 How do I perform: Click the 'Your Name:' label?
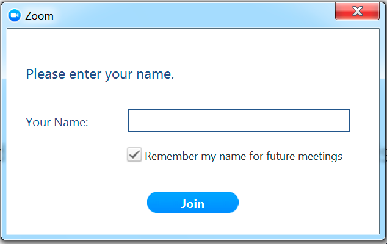click(x=57, y=122)
